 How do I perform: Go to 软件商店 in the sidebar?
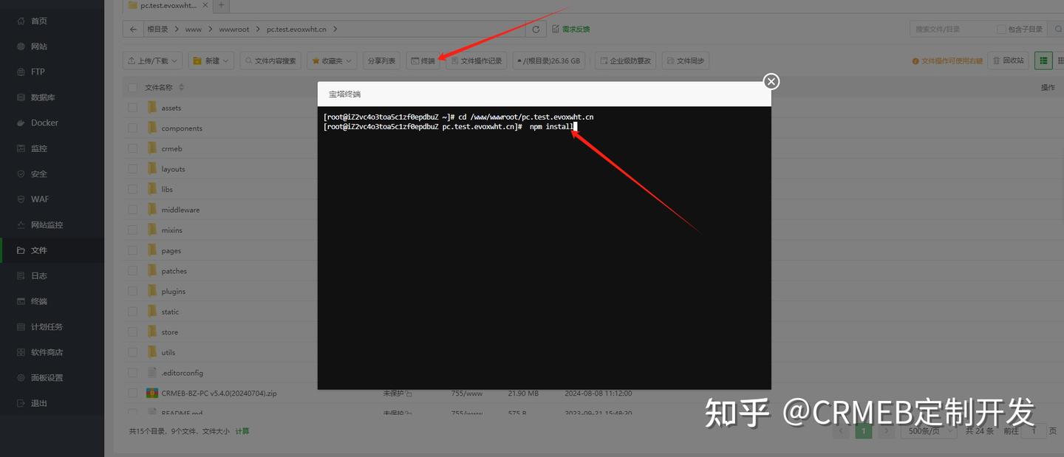click(x=42, y=351)
